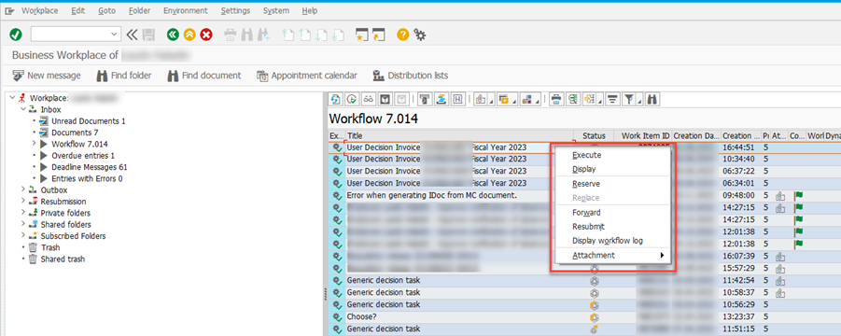841x336 pixels.
Task: Click the binoculars Find icon in worklist toolbar
Action: 652,99
